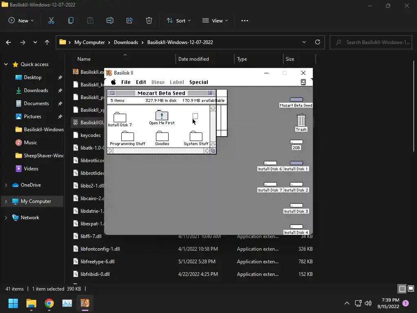The width and height of the screenshot is (417, 313).
Task: Open the View menu in Basilisk II
Action: pyautogui.click(x=158, y=82)
